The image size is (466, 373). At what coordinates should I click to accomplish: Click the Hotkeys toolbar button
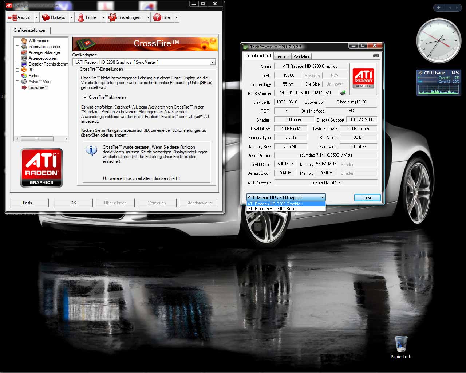click(54, 17)
